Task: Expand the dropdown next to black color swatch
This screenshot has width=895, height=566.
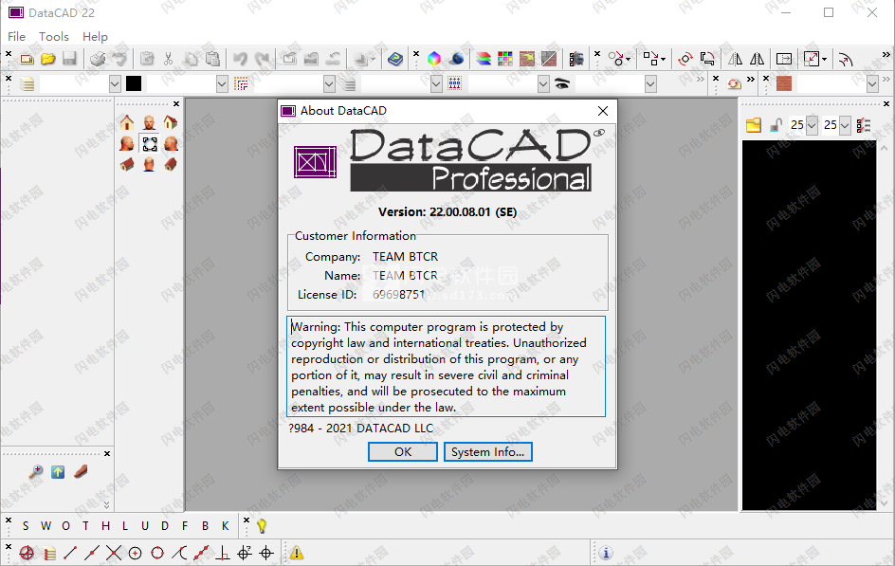Action: [222, 83]
